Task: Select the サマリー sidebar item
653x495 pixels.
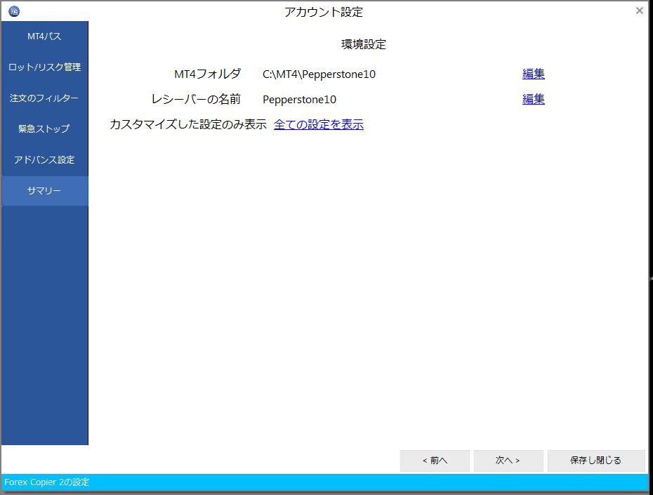Action: tap(44, 190)
